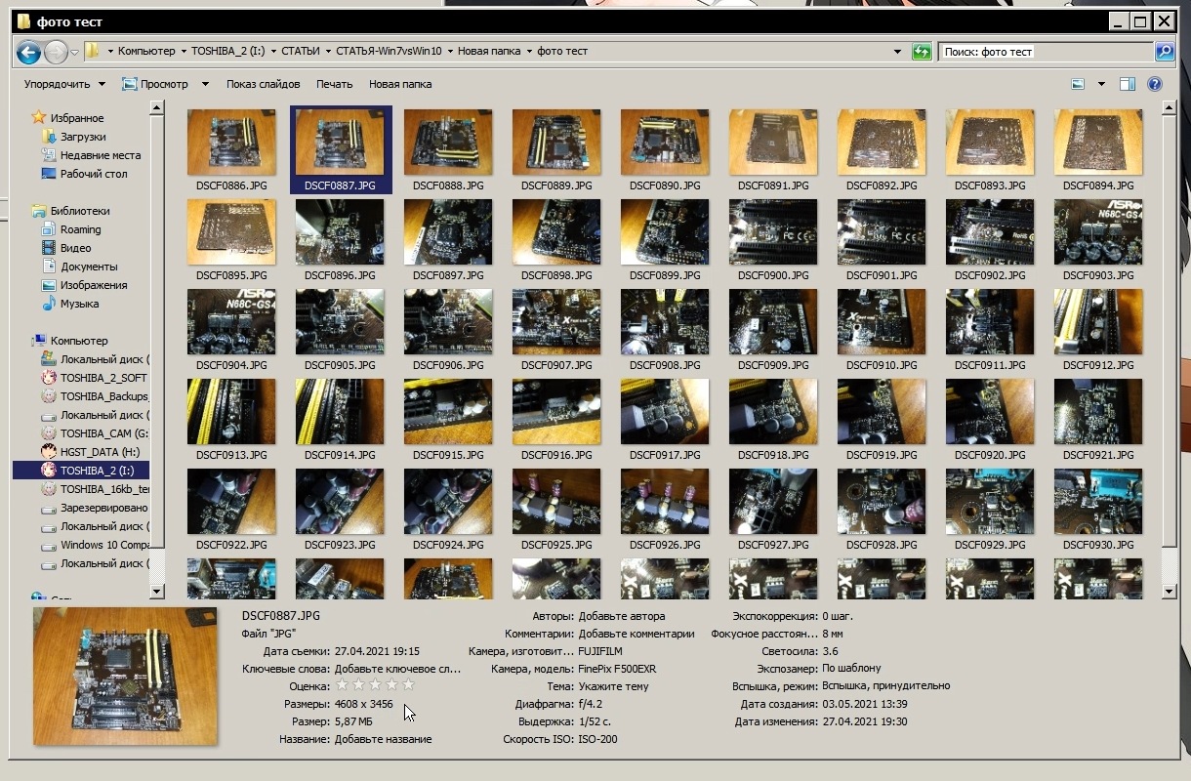The height and width of the screenshot is (781, 1191).
Task: Select TOSHIBA_2 (I:) drive in sidebar
Action: tap(83, 471)
